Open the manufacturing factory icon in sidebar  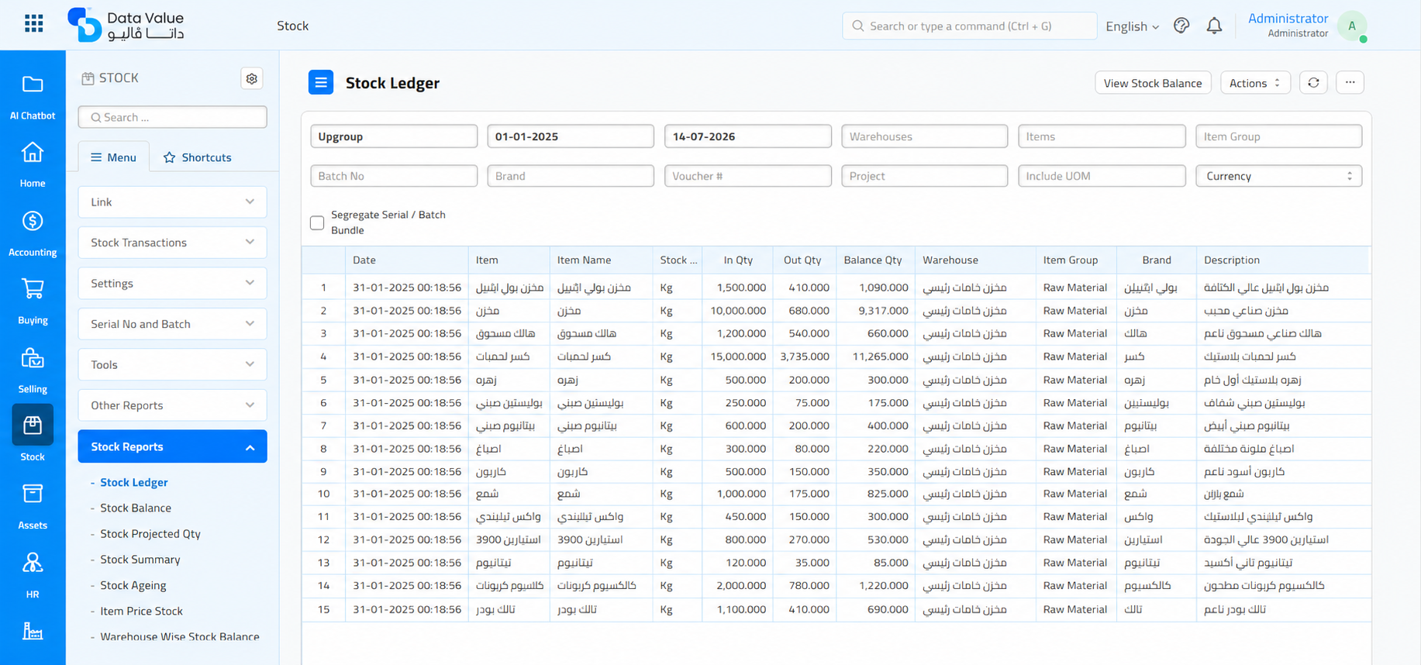coord(33,632)
